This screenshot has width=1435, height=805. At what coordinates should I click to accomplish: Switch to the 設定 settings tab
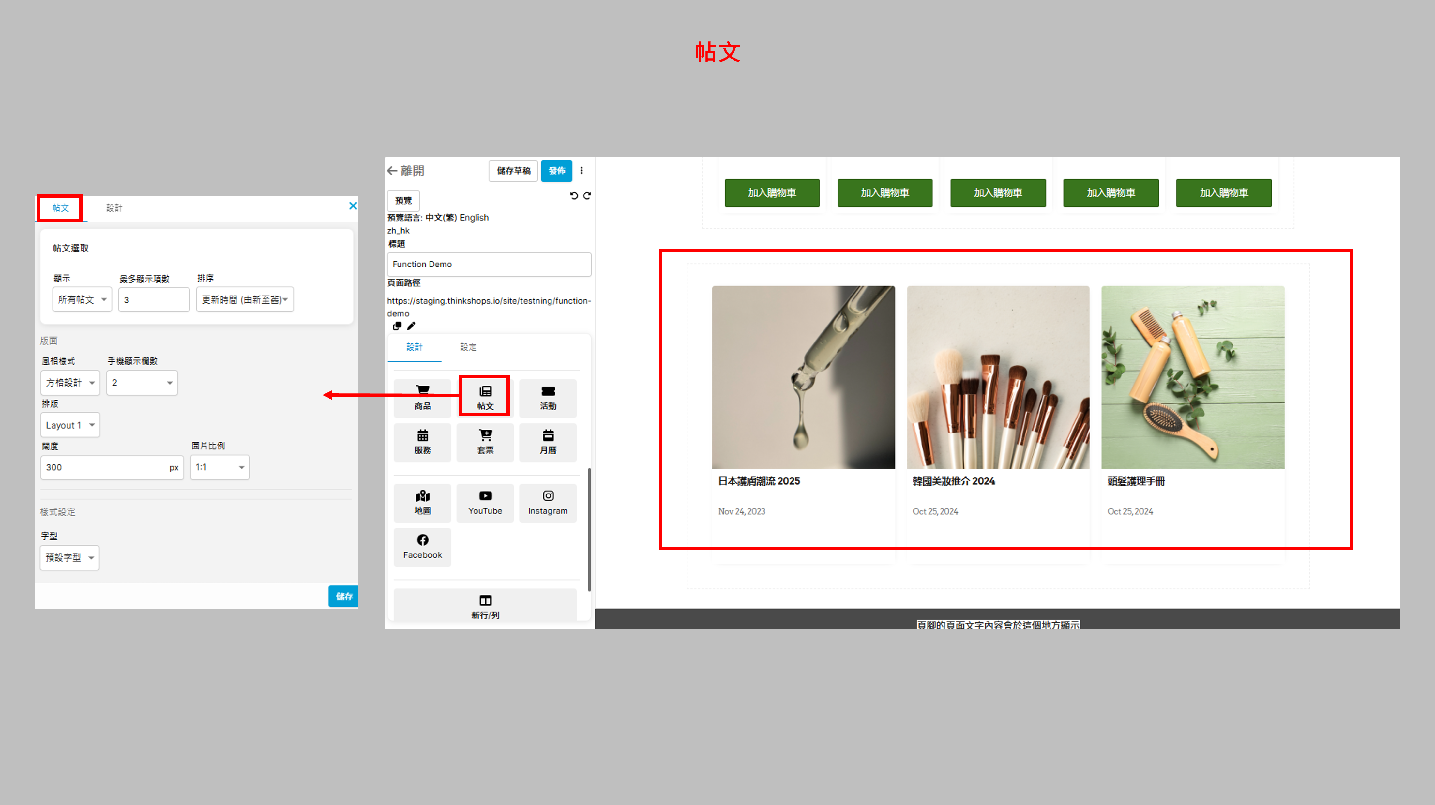coord(468,347)
